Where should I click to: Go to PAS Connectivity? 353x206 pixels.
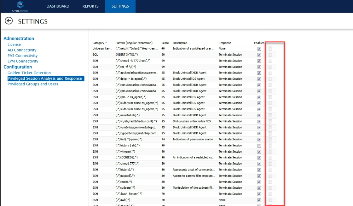22,56
